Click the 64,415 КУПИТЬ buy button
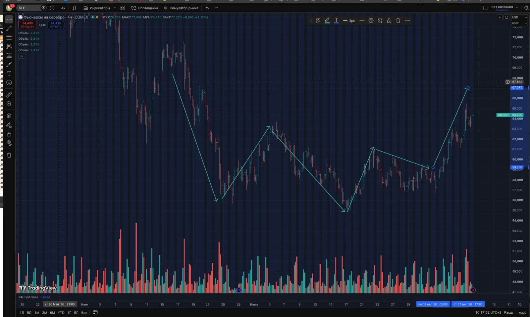 56,25
